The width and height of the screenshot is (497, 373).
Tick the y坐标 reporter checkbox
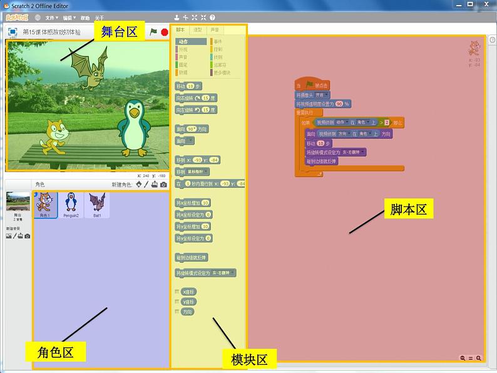point(177,302)
